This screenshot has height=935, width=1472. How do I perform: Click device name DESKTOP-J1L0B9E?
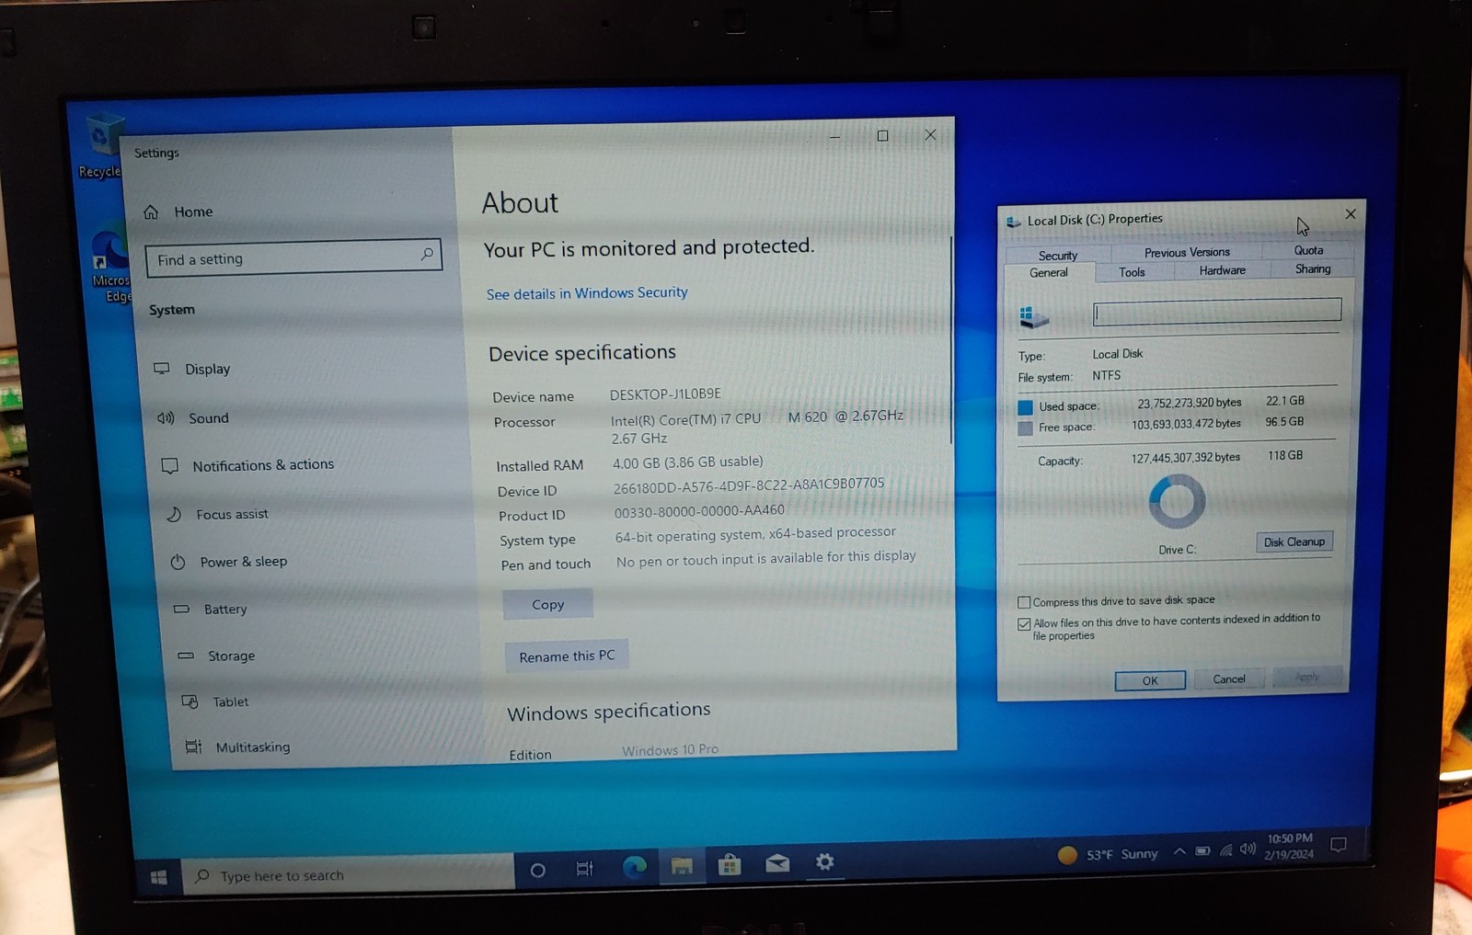665,393
